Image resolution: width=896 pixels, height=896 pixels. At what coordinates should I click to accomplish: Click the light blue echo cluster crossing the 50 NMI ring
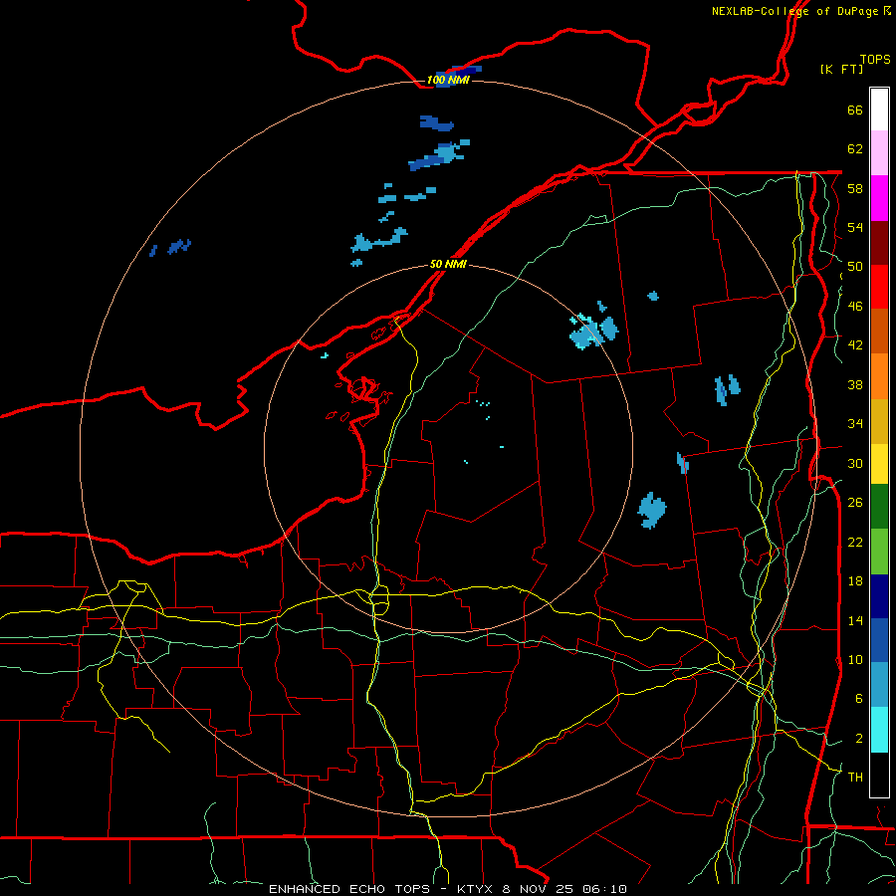point(594,331)
